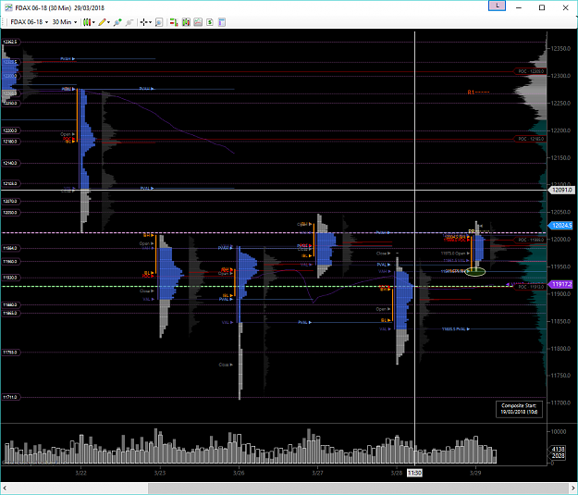Screen dimensions: 578x495
Task: Click the 12024.5 blue price marker
Action: [561, 226]
